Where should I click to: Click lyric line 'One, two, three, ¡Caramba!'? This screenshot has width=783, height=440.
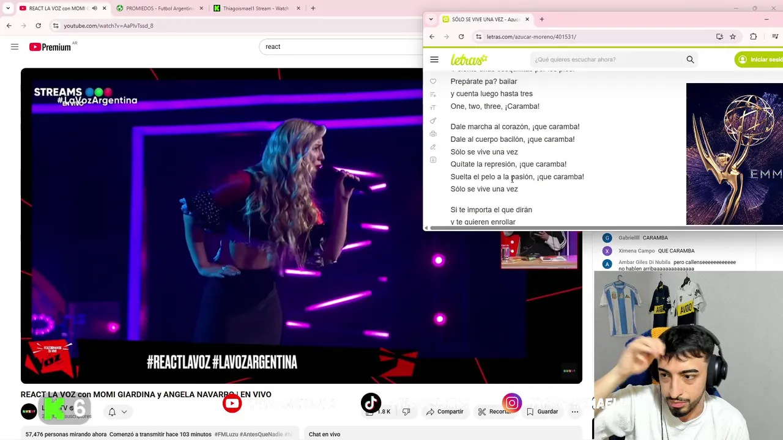495,106
